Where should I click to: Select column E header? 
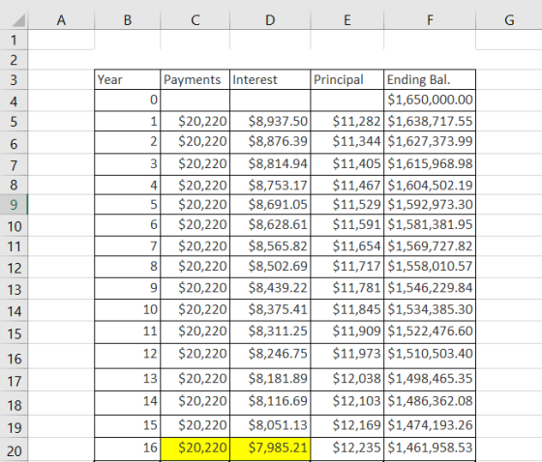[347, 20]
